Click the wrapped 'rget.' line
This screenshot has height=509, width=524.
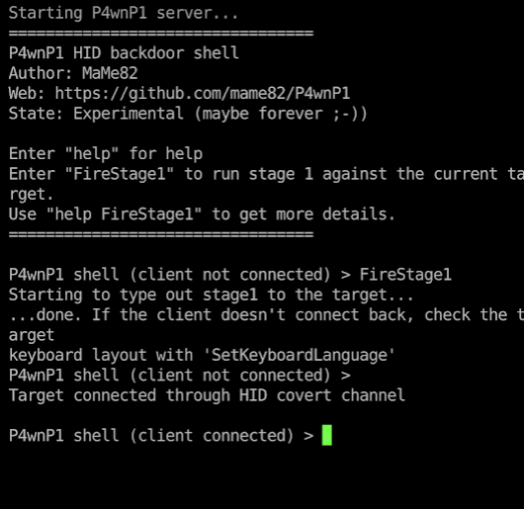click(x=31, y=195)
